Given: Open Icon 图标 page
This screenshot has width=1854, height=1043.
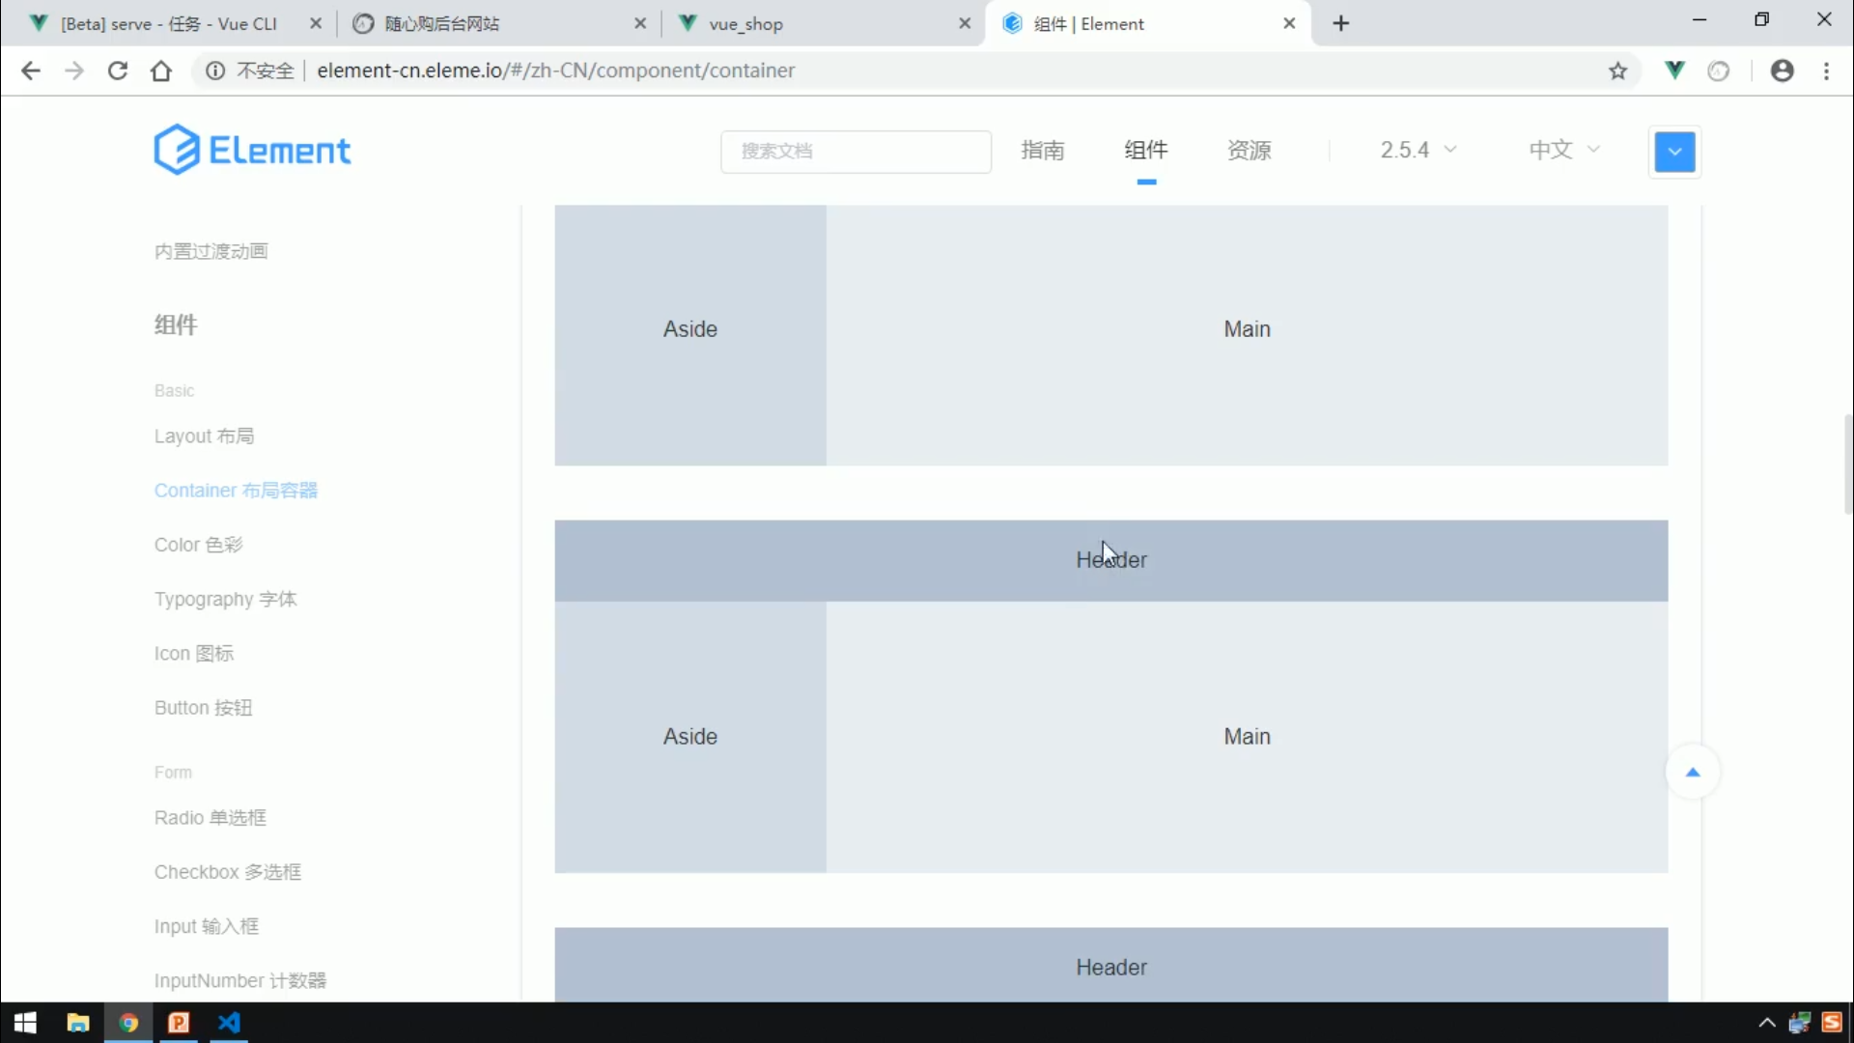Looking at the screenshot, I should tap(194, 653).
